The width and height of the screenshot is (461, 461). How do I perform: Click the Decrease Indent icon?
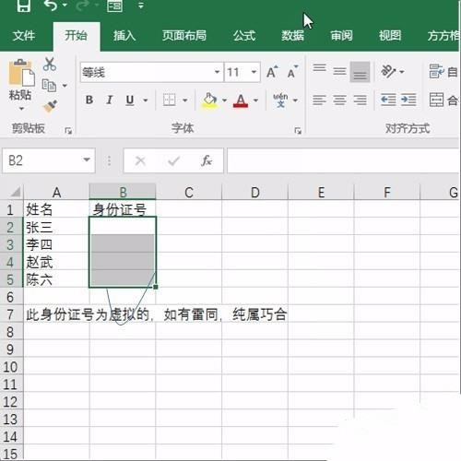388,100
